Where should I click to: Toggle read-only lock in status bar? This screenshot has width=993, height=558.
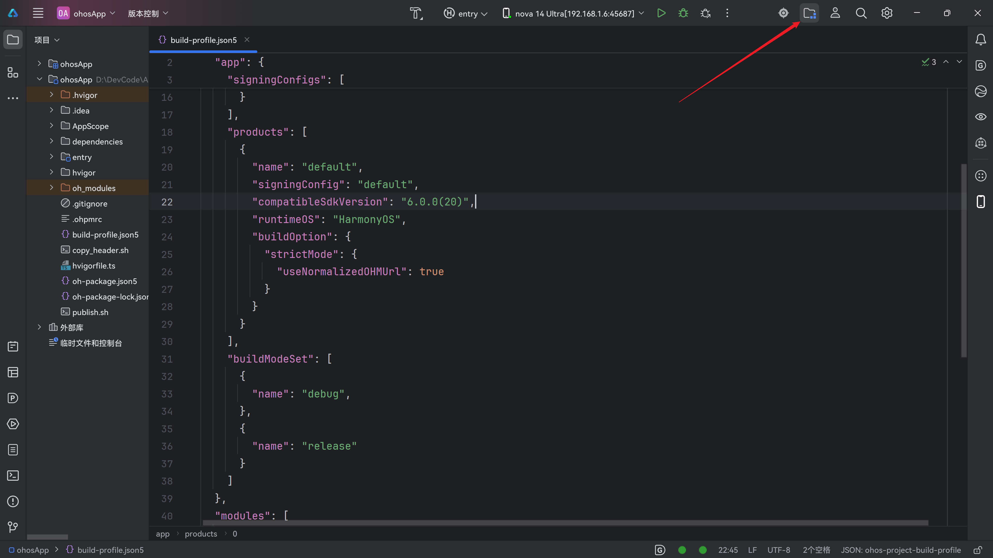pyautogui.click(x=977, y=550)
